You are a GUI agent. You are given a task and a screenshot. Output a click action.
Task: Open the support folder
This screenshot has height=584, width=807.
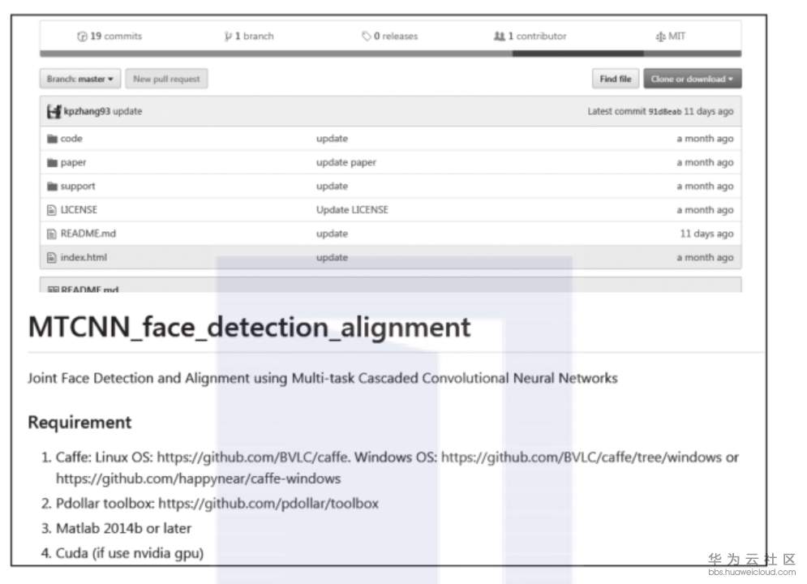78,186
